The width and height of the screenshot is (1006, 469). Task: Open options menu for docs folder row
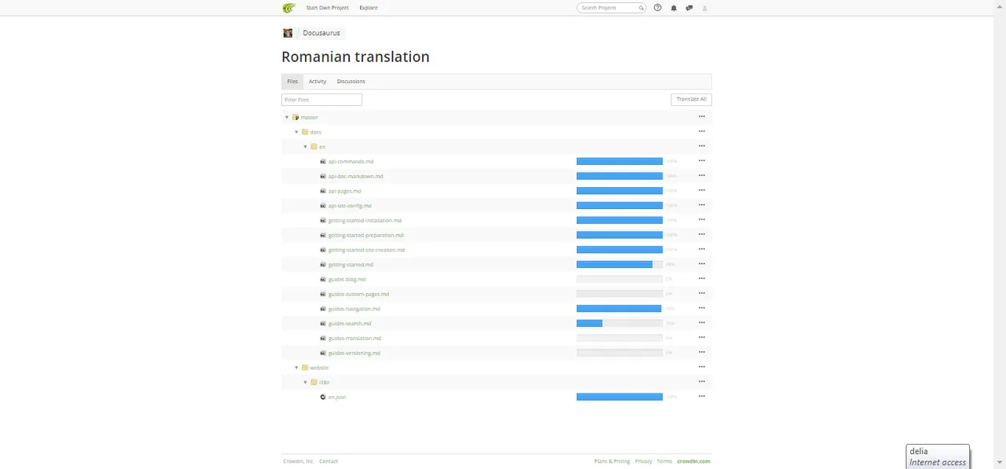point(702,131)
